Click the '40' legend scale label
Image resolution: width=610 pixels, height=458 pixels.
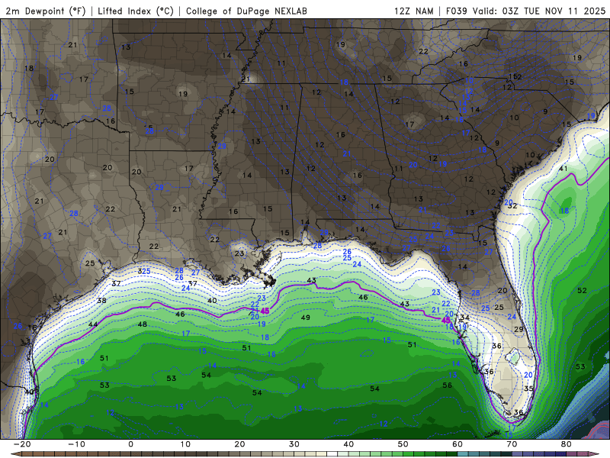[348, 444]
